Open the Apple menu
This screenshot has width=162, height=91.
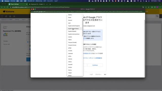2,1
